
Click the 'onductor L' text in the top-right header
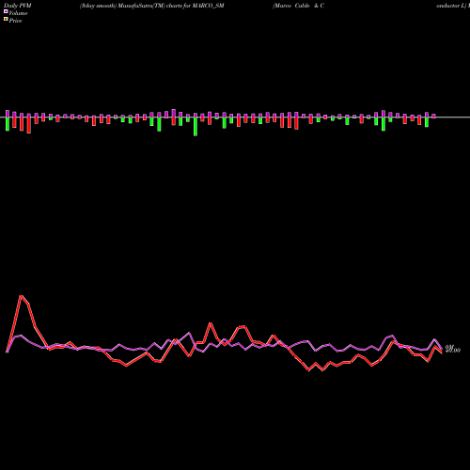tap(451, 6)
